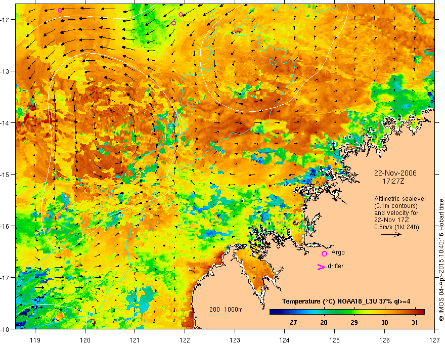Click the colorbar tick label 28
445x344 pixels.
point(324,323)
